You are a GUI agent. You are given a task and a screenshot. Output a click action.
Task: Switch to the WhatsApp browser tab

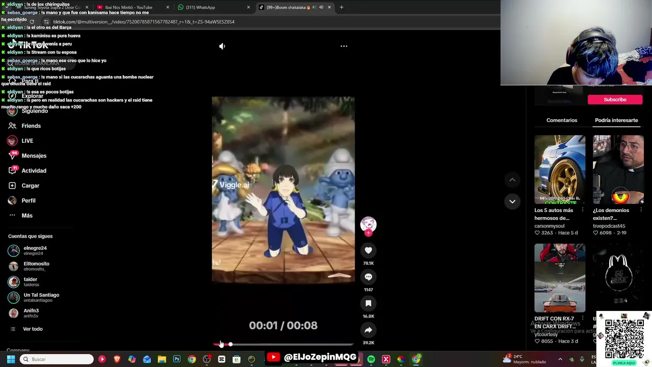click(x=213, y=7)
